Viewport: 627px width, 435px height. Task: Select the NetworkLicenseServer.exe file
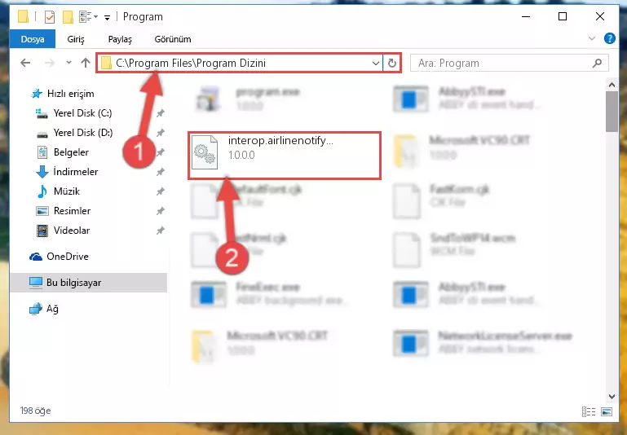click(x=482, y=343)
